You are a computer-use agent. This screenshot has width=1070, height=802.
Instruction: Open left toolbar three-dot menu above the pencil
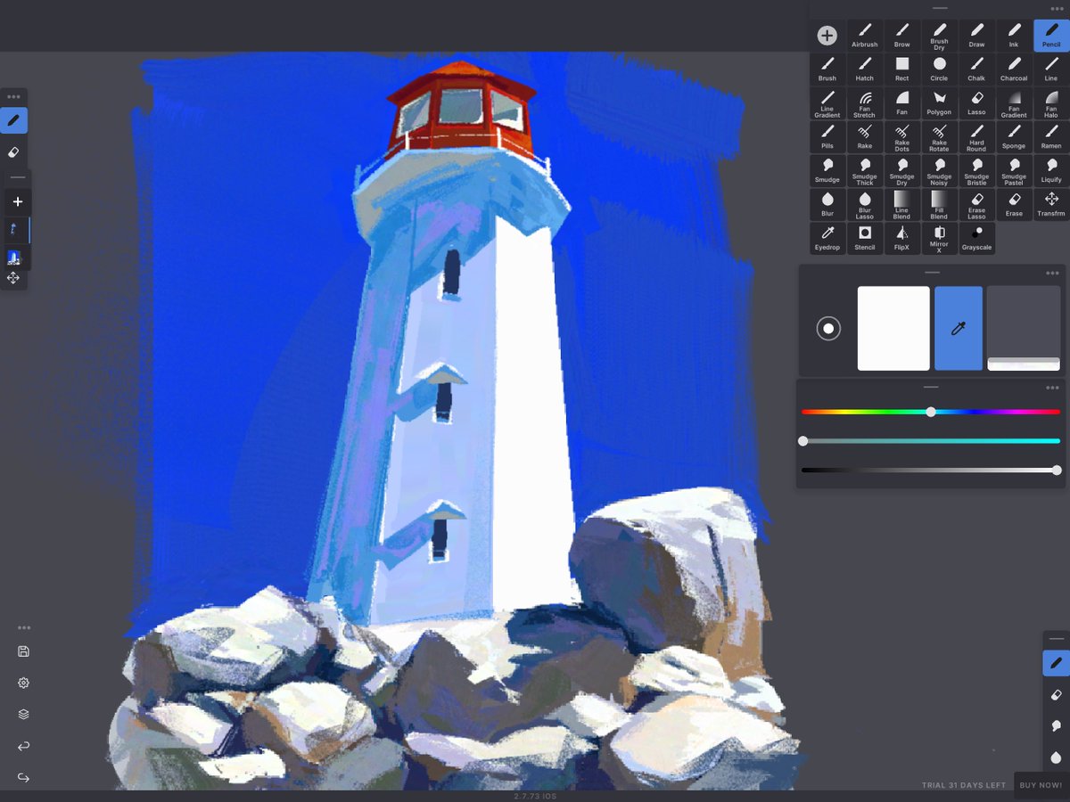(x=13, y=96)
